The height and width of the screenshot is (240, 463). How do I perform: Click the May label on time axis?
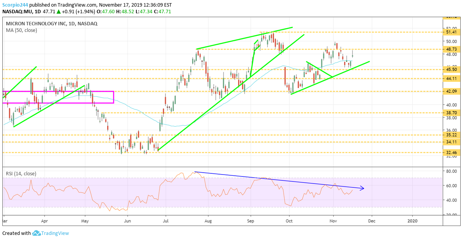[85, 221]
